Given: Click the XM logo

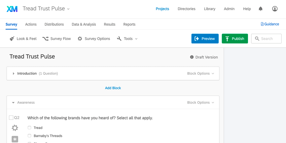Looking at the screenshot, I should pyautogui.click(x=12, y=9).
